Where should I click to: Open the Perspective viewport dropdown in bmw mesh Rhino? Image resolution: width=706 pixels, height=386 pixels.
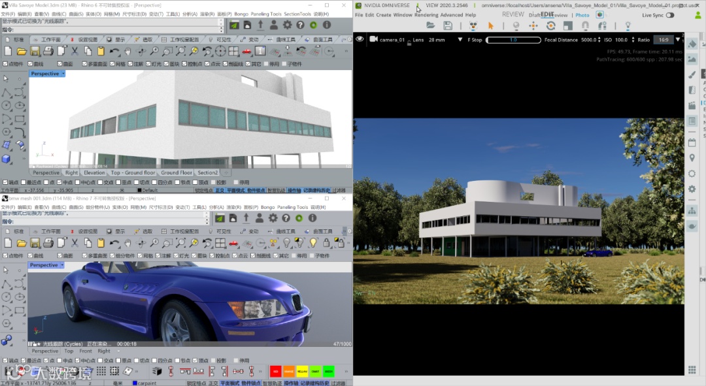[x=62, y=265]
